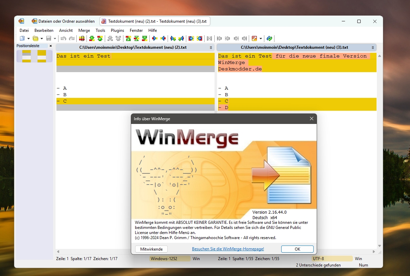This screenshot has height=276, width=410.
Task: Expand the Options icon dropdown arrow
Action: [261, 39]
